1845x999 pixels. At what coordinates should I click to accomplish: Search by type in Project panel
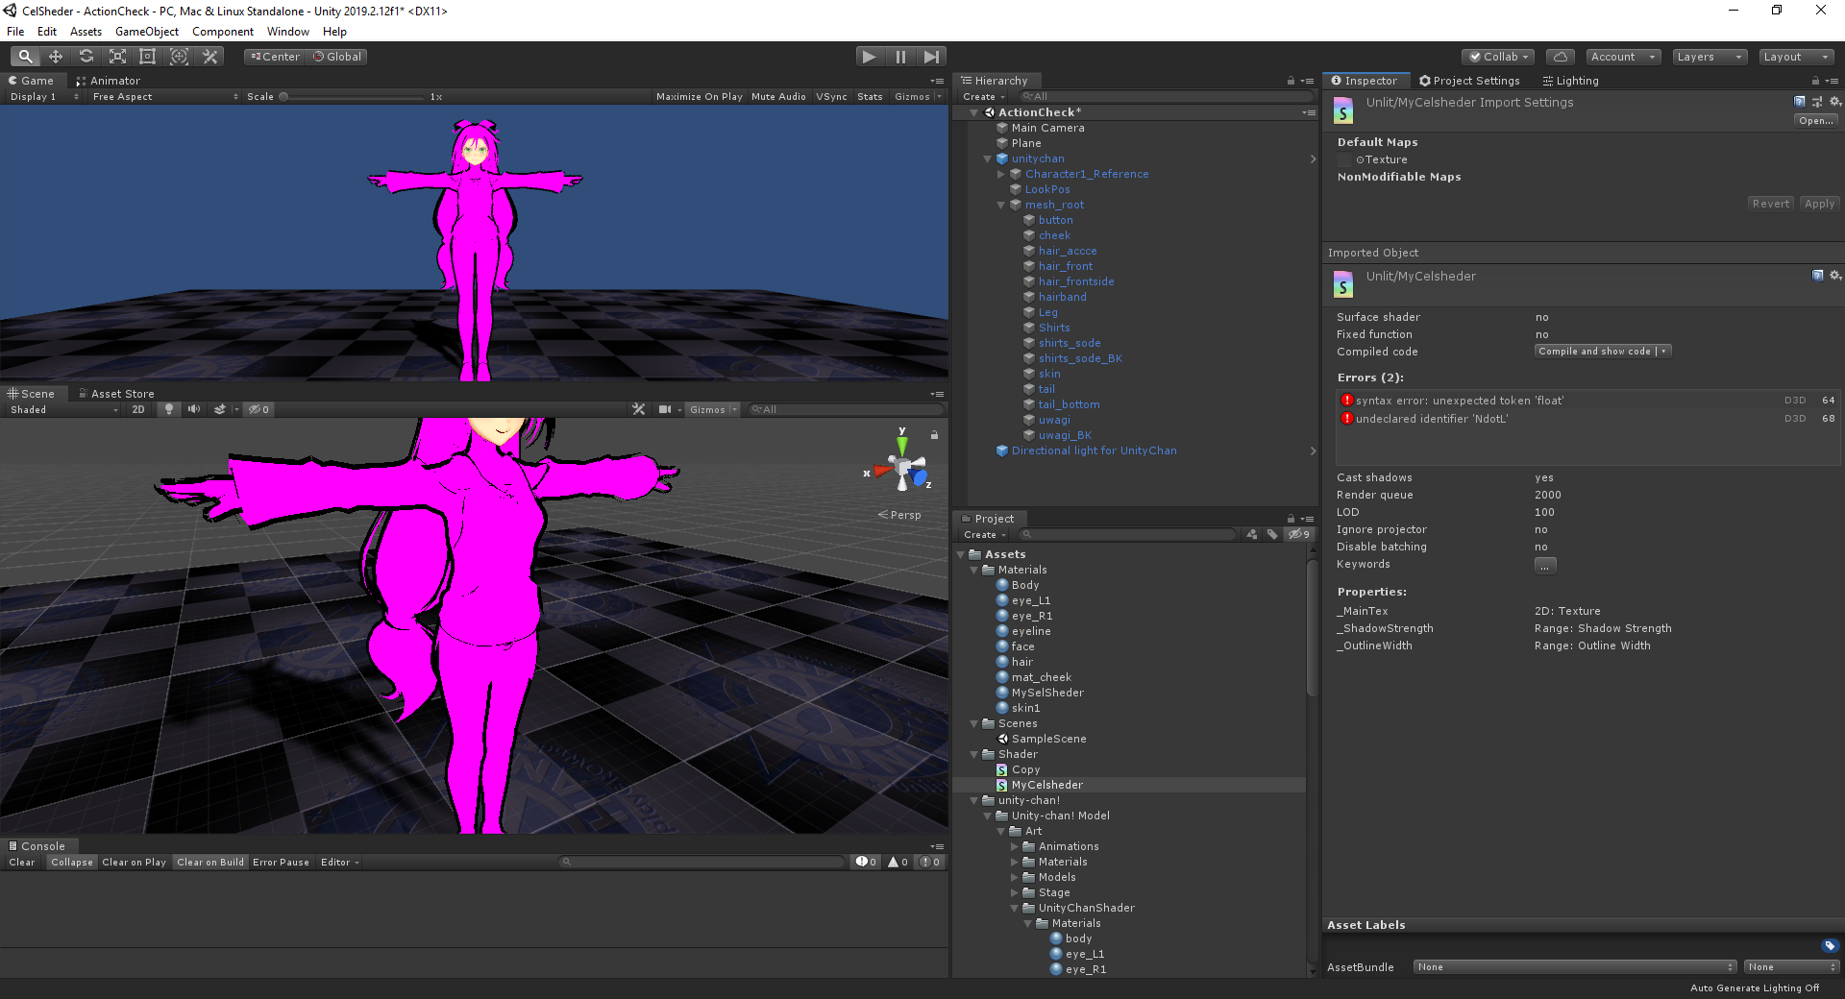(x=1252, y=534)
